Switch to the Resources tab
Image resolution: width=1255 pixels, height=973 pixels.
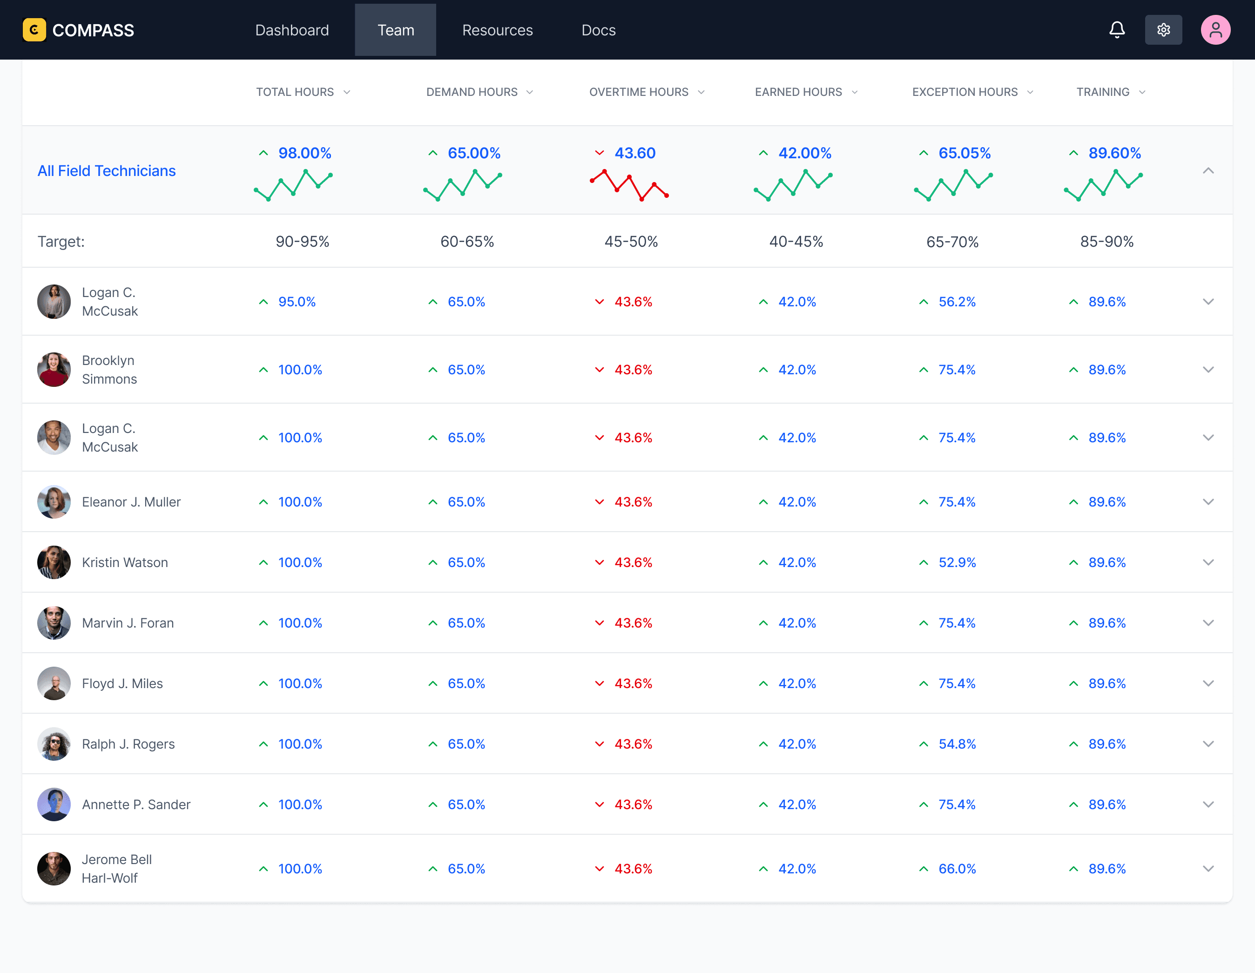click(497, 30)
